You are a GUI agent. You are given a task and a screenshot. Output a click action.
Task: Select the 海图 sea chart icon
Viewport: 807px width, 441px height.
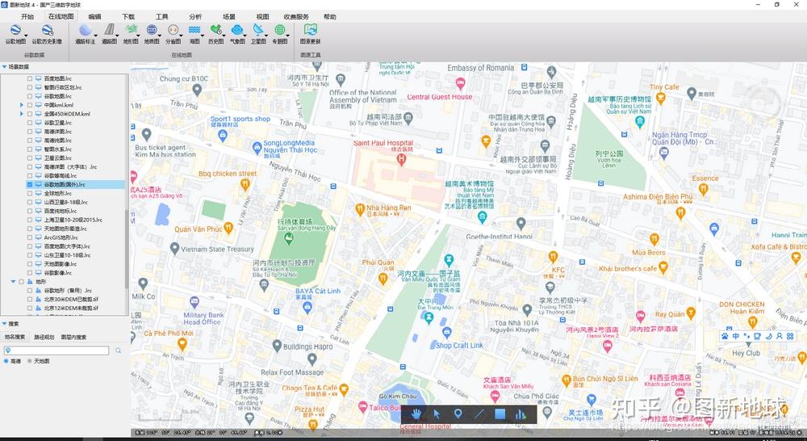[x=194, y=30]
